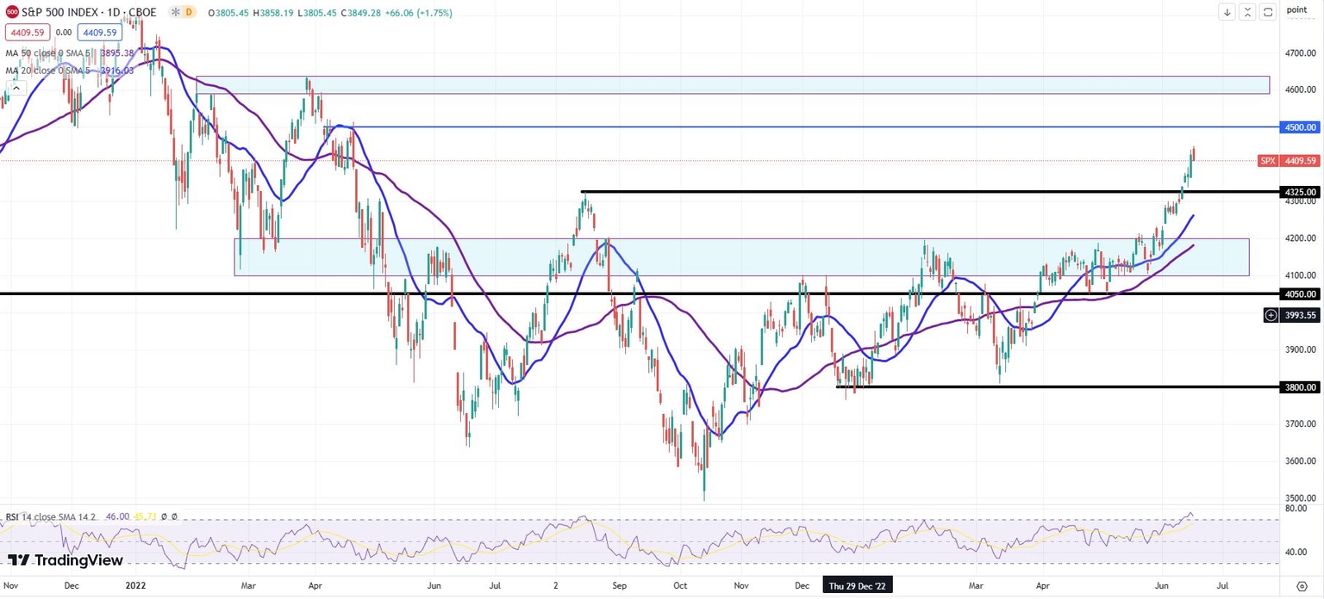This screenshot has height=599, width=1324.
Task: Hide the RSI indicator with its eye toggle
Action: coord(164,517)
